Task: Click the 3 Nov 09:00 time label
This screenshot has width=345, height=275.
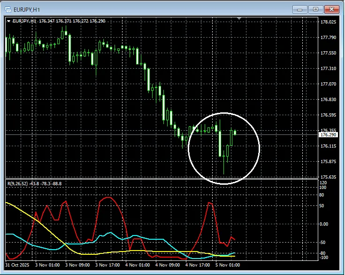Action: [77, 265]
